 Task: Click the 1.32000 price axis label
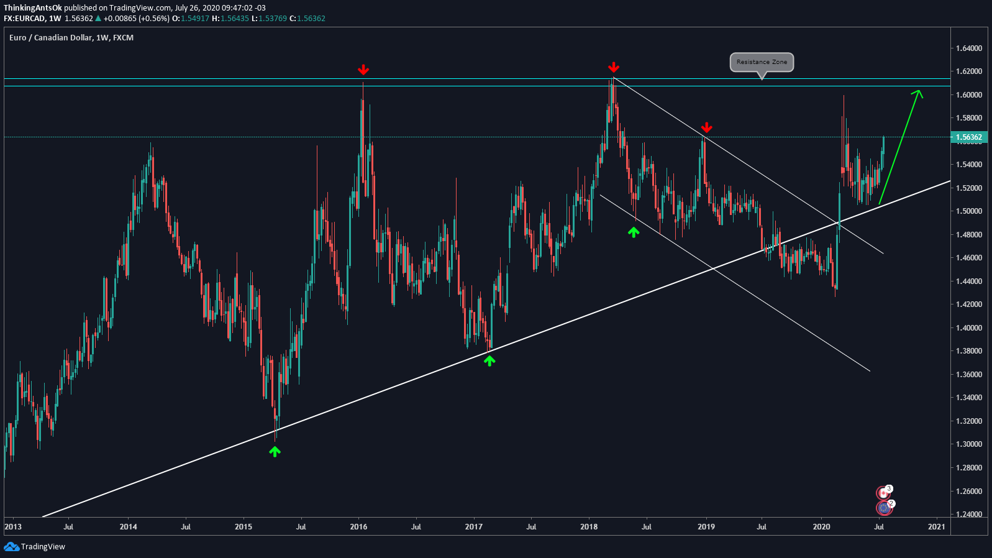click(969, 421)
